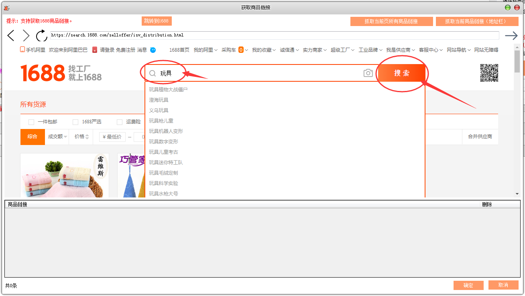Click the 手机阿里 link
Screen dimensions: 525x296
click(36, 50)
